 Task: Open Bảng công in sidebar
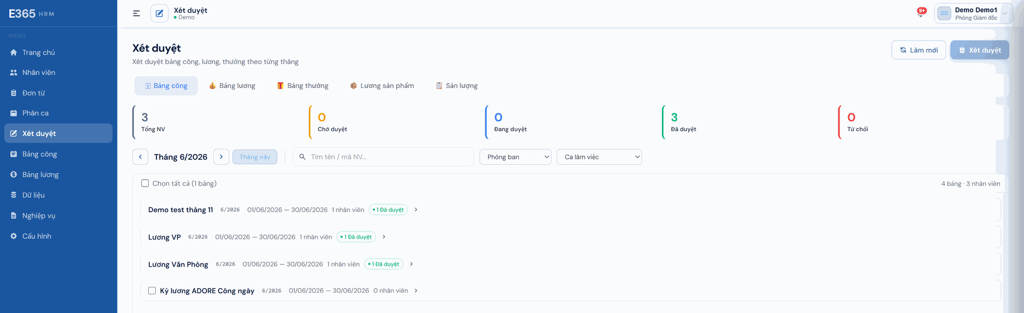[x=59, y=154]
